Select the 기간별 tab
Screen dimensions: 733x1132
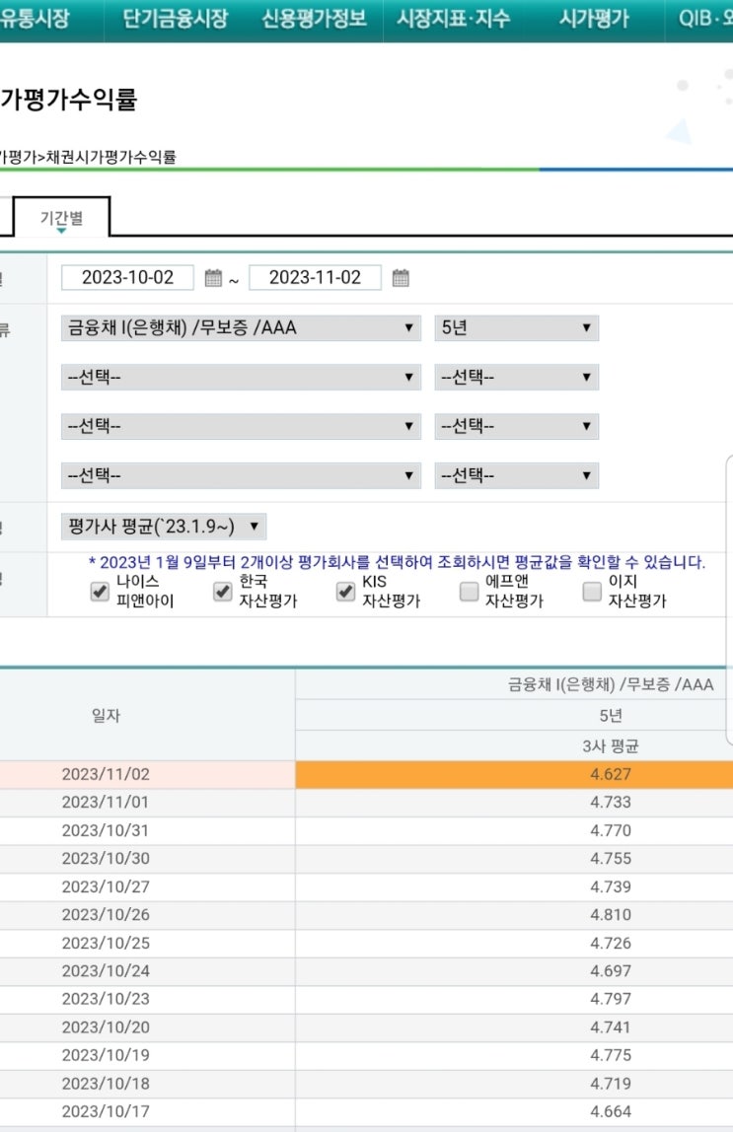coord(61,217)
